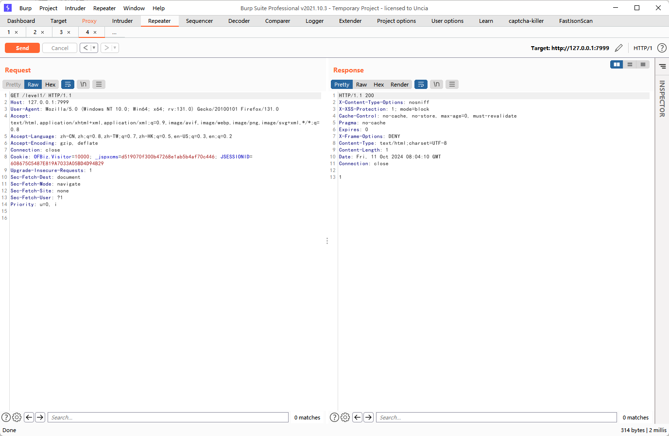Click the panel splitter handle dots

[x=327, y=241]
